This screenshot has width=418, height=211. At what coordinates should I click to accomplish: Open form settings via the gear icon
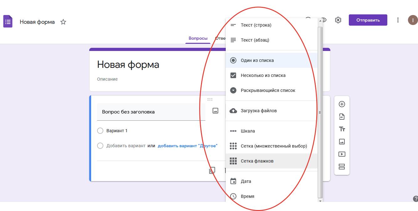click(x=338, y=20)
